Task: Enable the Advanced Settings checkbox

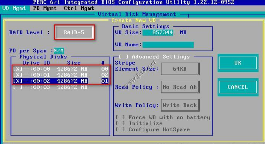Action: point(123,57)
